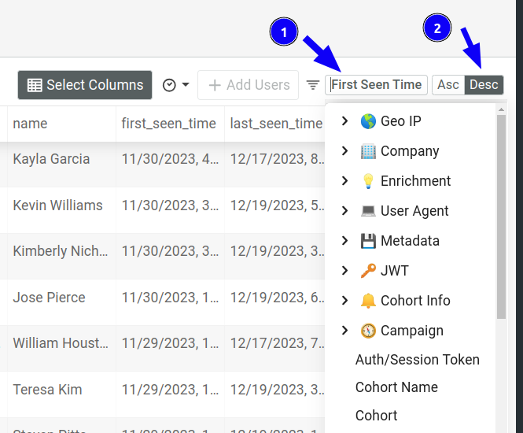Click the Campaign label
The image size is (523, 433).
coord(412,331)
